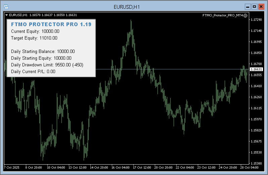Click the EURUSD,H1 window title text
Image resolution: width=268 pixels, height=175 pixels.
[x=127, y=7]
